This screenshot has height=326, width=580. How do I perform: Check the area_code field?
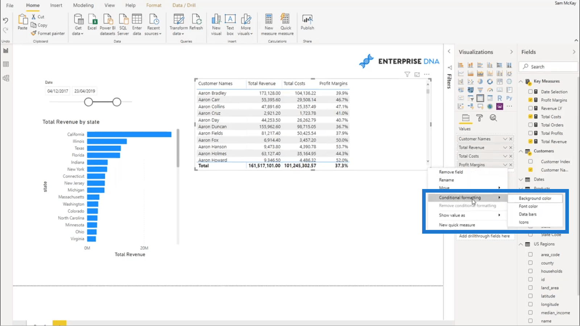coord(530,255)
